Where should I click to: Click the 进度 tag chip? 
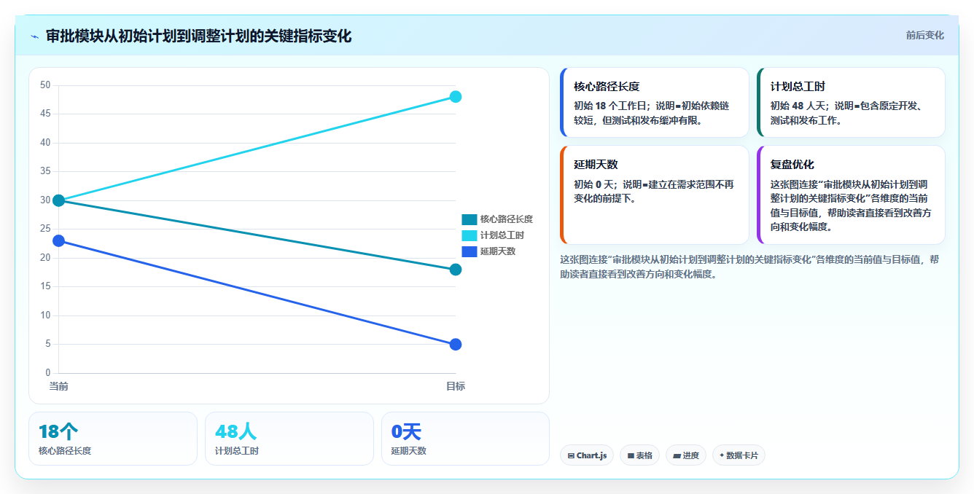point(686,455)
